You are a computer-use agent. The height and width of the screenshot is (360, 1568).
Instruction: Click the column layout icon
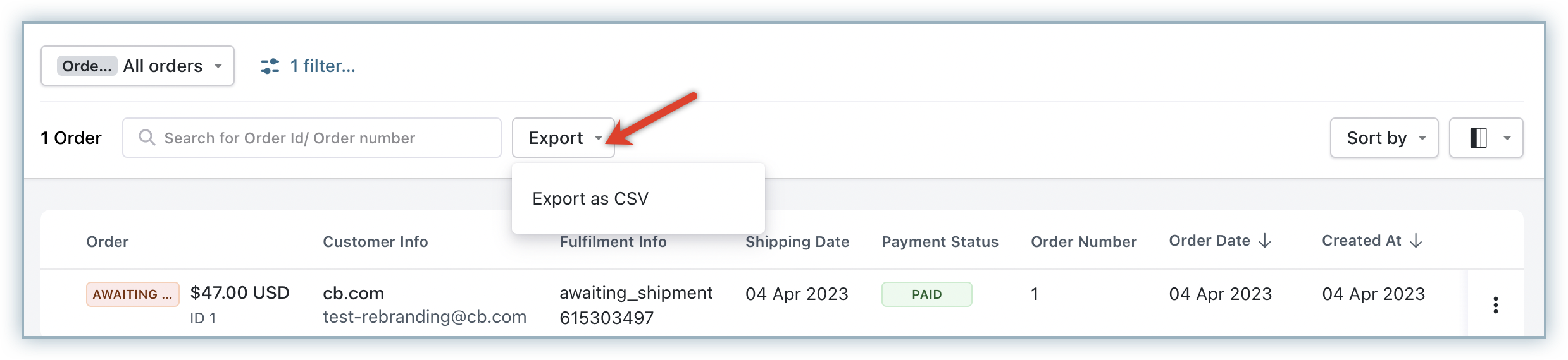[1478, 138]
